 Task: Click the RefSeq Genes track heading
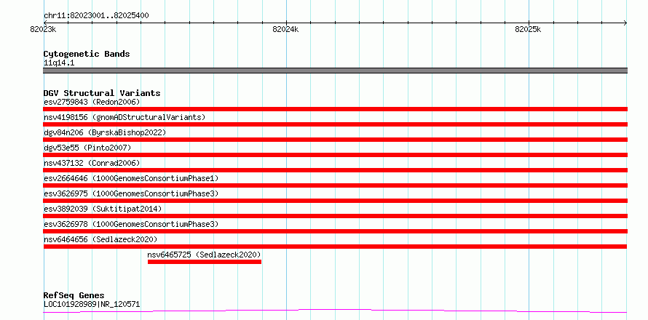tap(74, 296)
